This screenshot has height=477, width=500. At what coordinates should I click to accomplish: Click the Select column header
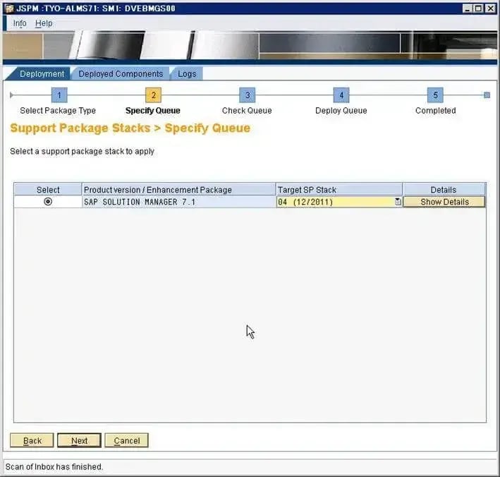click(x=48, y=190)
